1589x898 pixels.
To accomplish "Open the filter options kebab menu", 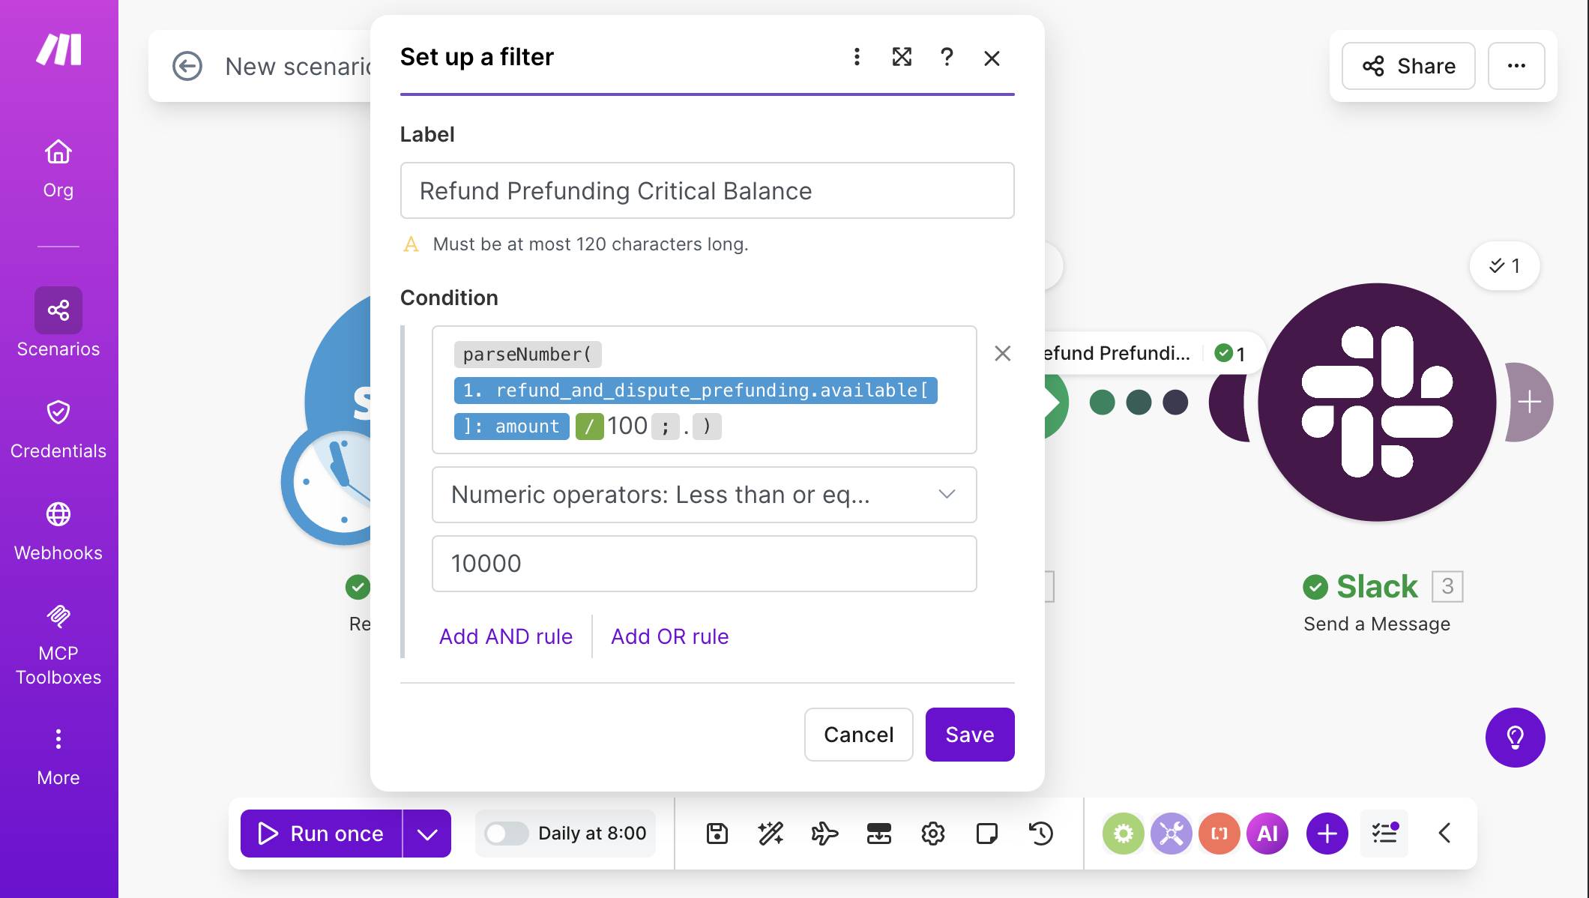I will [x=856, y=57].
